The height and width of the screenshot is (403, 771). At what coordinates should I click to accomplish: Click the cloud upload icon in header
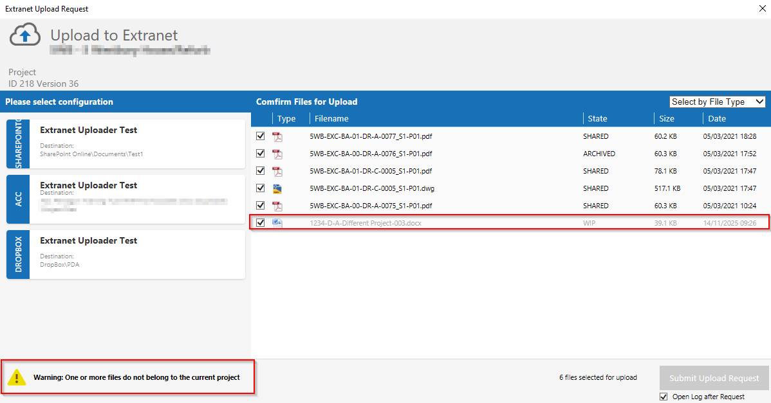(25, 36)
